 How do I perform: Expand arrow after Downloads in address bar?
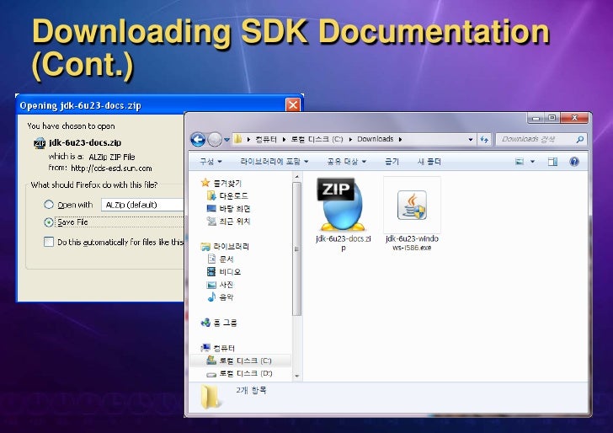[400, 139]
